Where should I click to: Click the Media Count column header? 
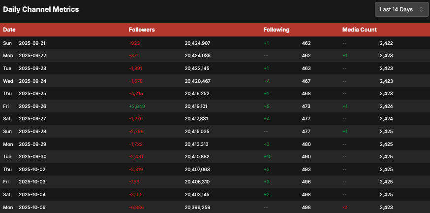point(360,30)
